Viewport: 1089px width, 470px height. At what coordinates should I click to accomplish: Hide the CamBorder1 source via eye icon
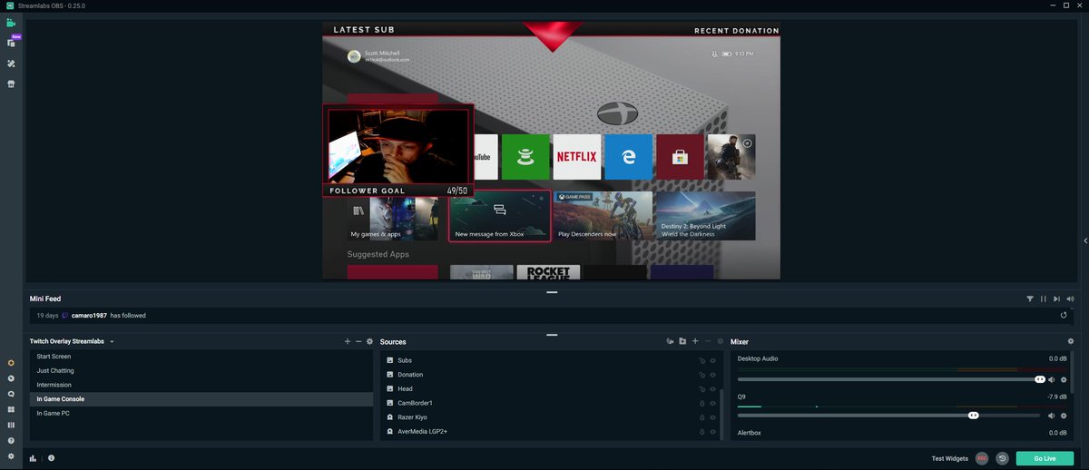coord(713,403)
